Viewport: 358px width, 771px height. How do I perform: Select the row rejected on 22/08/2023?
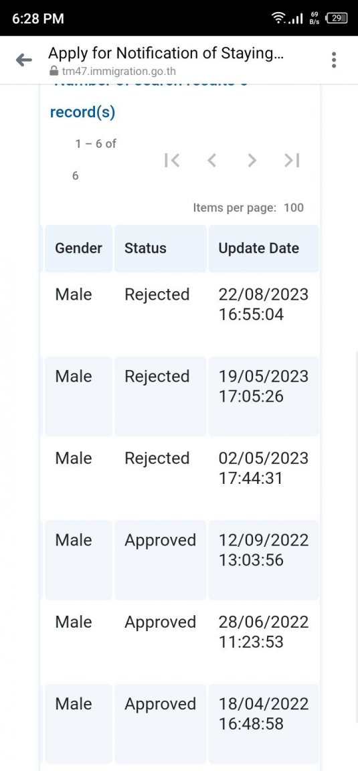[x=181, y=314]
